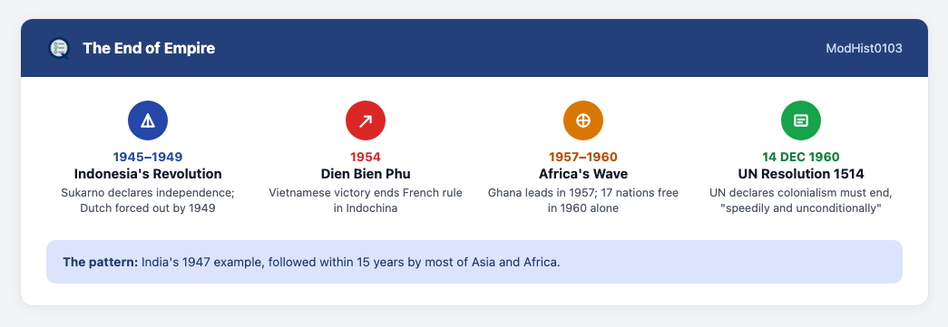Click the blue warning triangle icon

pyautogui.click(x=148, y=120)
